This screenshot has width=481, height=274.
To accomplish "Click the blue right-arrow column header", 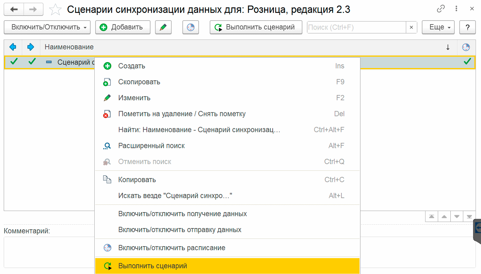I will coord(31,47).
